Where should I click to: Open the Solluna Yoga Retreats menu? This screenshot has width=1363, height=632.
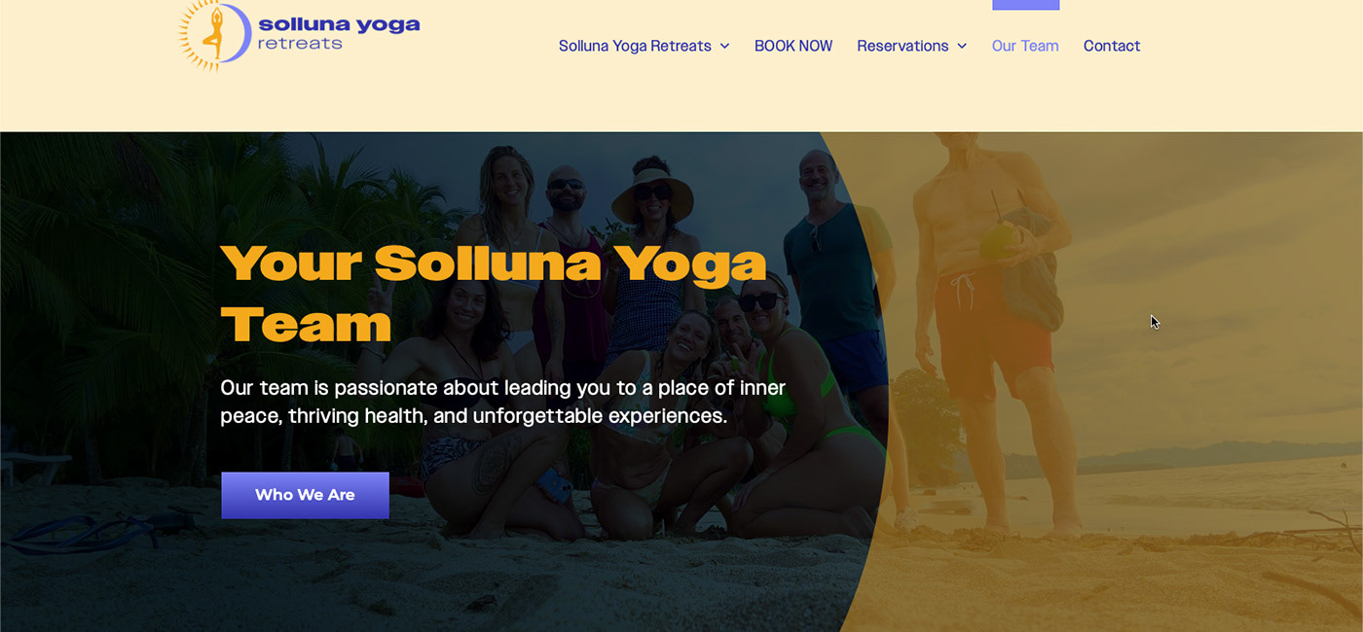coord(635,46)
